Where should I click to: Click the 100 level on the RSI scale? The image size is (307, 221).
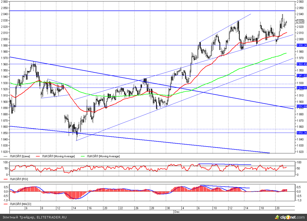click(x=299, y=162)
